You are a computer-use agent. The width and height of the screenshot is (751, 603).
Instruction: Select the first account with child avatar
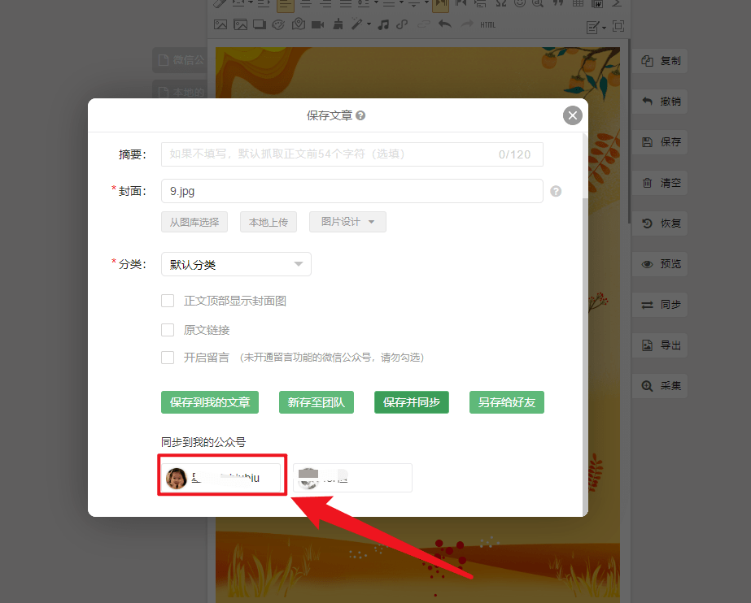pyautogui.click(x=220, y=477)
